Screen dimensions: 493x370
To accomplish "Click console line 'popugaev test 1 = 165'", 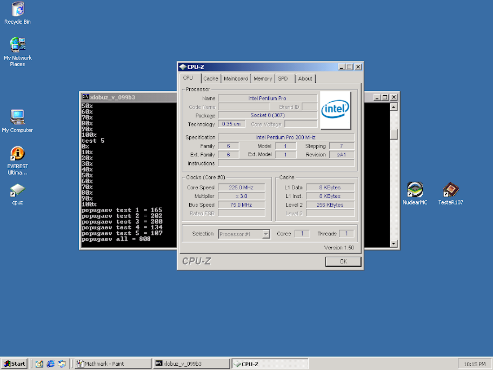I will pyautogui.click(x=122, y=210).
